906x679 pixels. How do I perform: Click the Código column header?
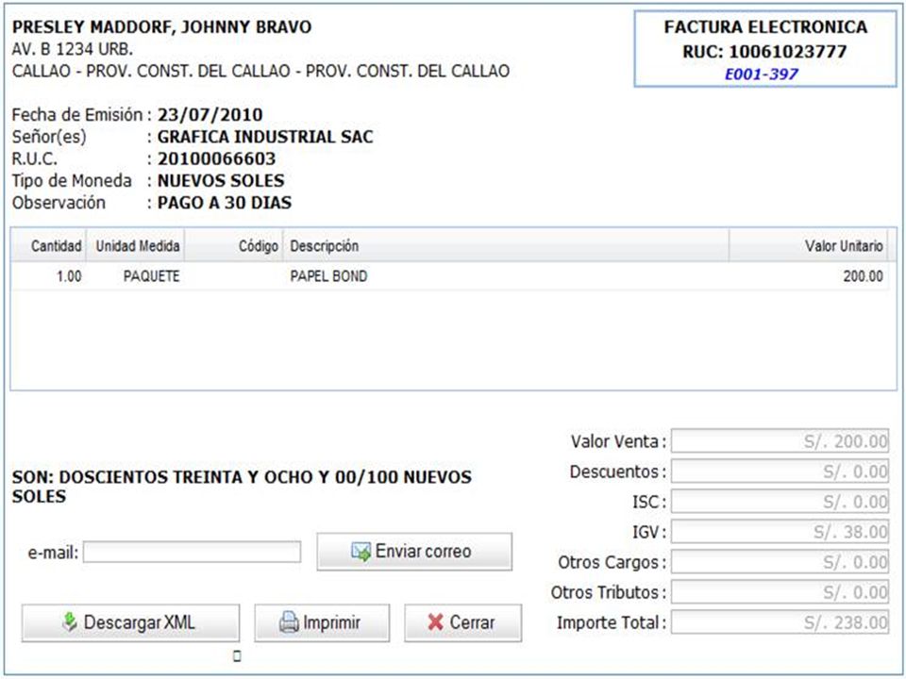click(234, 246)
